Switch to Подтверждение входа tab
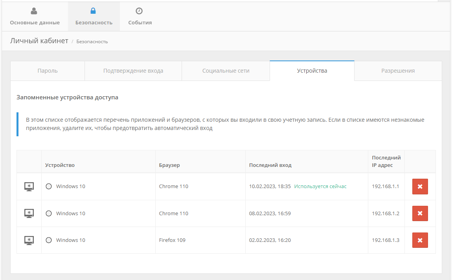 [x=133, y=71]
